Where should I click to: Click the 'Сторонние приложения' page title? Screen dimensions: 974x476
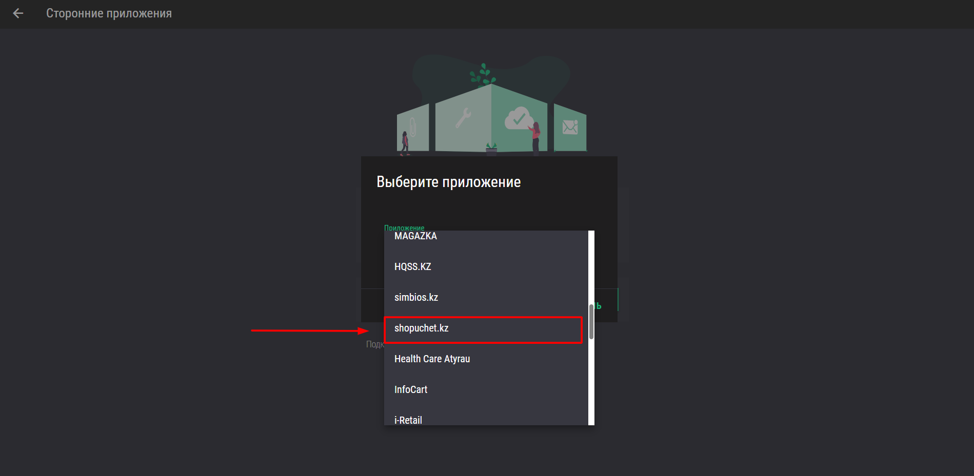(x=109, y=14)
